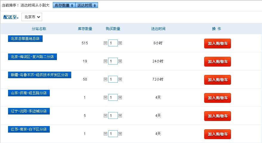
Task: Open the 配送至 city dropdown
Action: [32, 17]
